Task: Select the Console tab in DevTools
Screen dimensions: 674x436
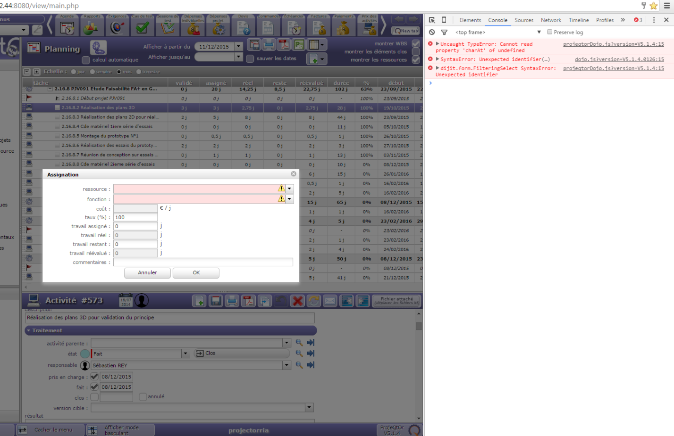Action: coord(497,20)
